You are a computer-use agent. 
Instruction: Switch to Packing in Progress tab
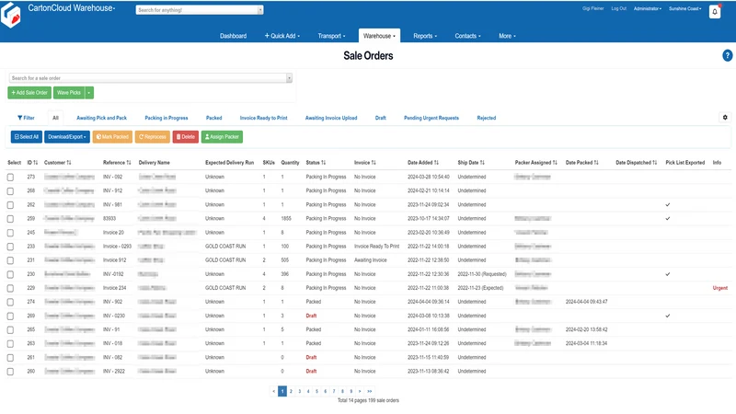pos(167,118)
